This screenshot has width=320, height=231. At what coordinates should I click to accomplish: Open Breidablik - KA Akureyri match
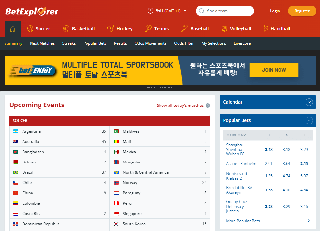click(239, 190)
